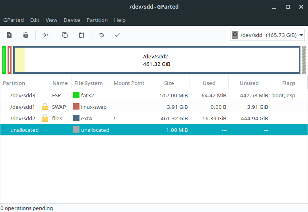Click the 0.00 B used value
This screenshot has height=212, width=308.
tap(219, 107)
